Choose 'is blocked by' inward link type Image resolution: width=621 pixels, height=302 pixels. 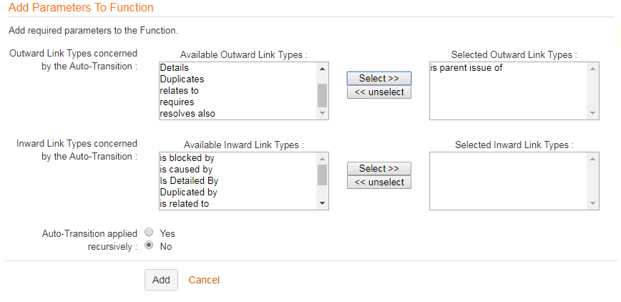coord(187,157)
